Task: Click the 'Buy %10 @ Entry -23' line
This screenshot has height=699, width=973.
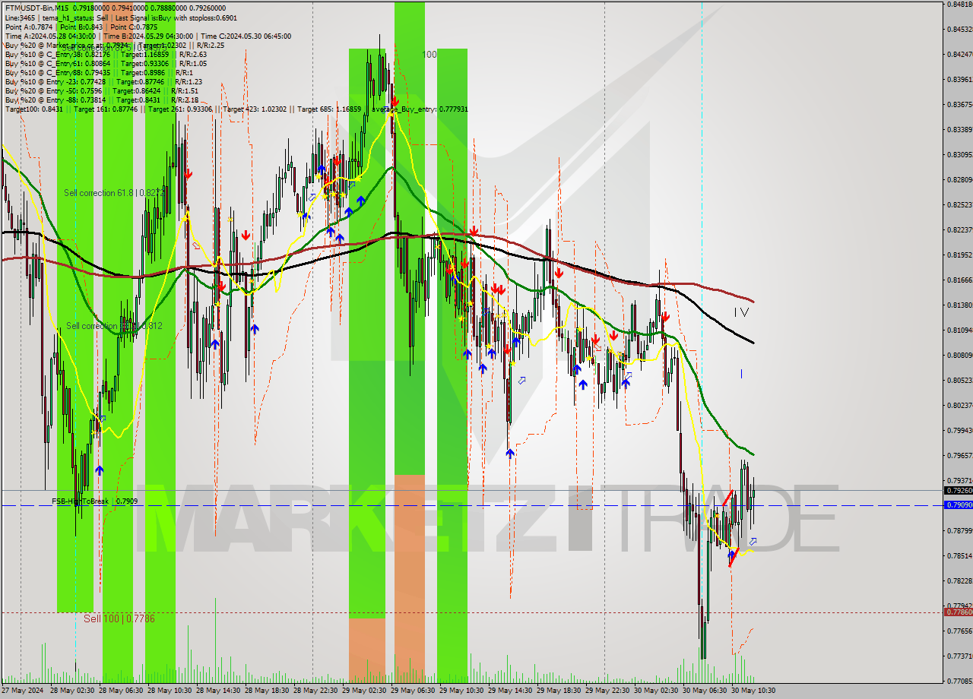Action: tap(103, 82)
